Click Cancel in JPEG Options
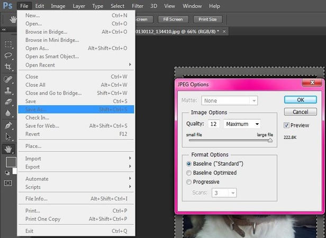 (301, 112)
